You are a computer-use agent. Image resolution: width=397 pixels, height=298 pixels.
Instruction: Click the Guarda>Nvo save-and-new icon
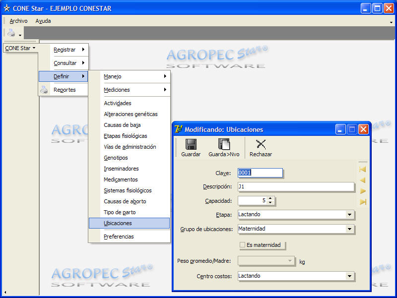tap(224, 144)
